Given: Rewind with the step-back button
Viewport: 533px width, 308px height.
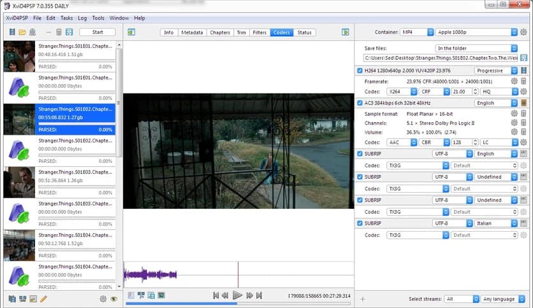Looking at the screenshot, I should (x=225, y=295).
